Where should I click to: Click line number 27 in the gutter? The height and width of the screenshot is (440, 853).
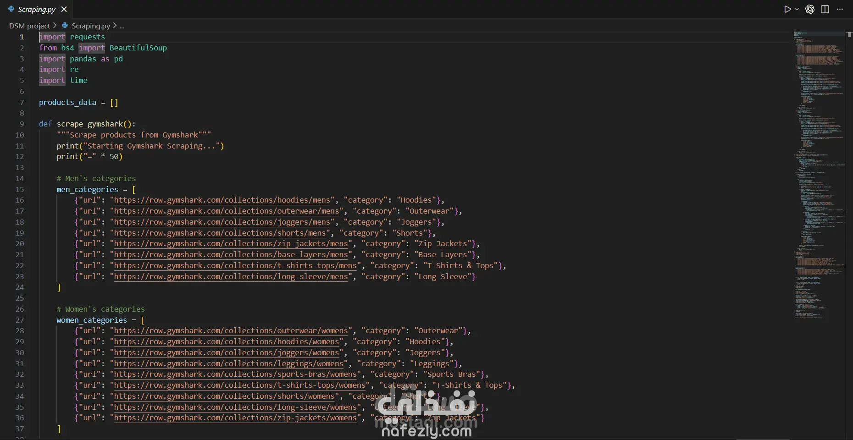tap(20, 320)
